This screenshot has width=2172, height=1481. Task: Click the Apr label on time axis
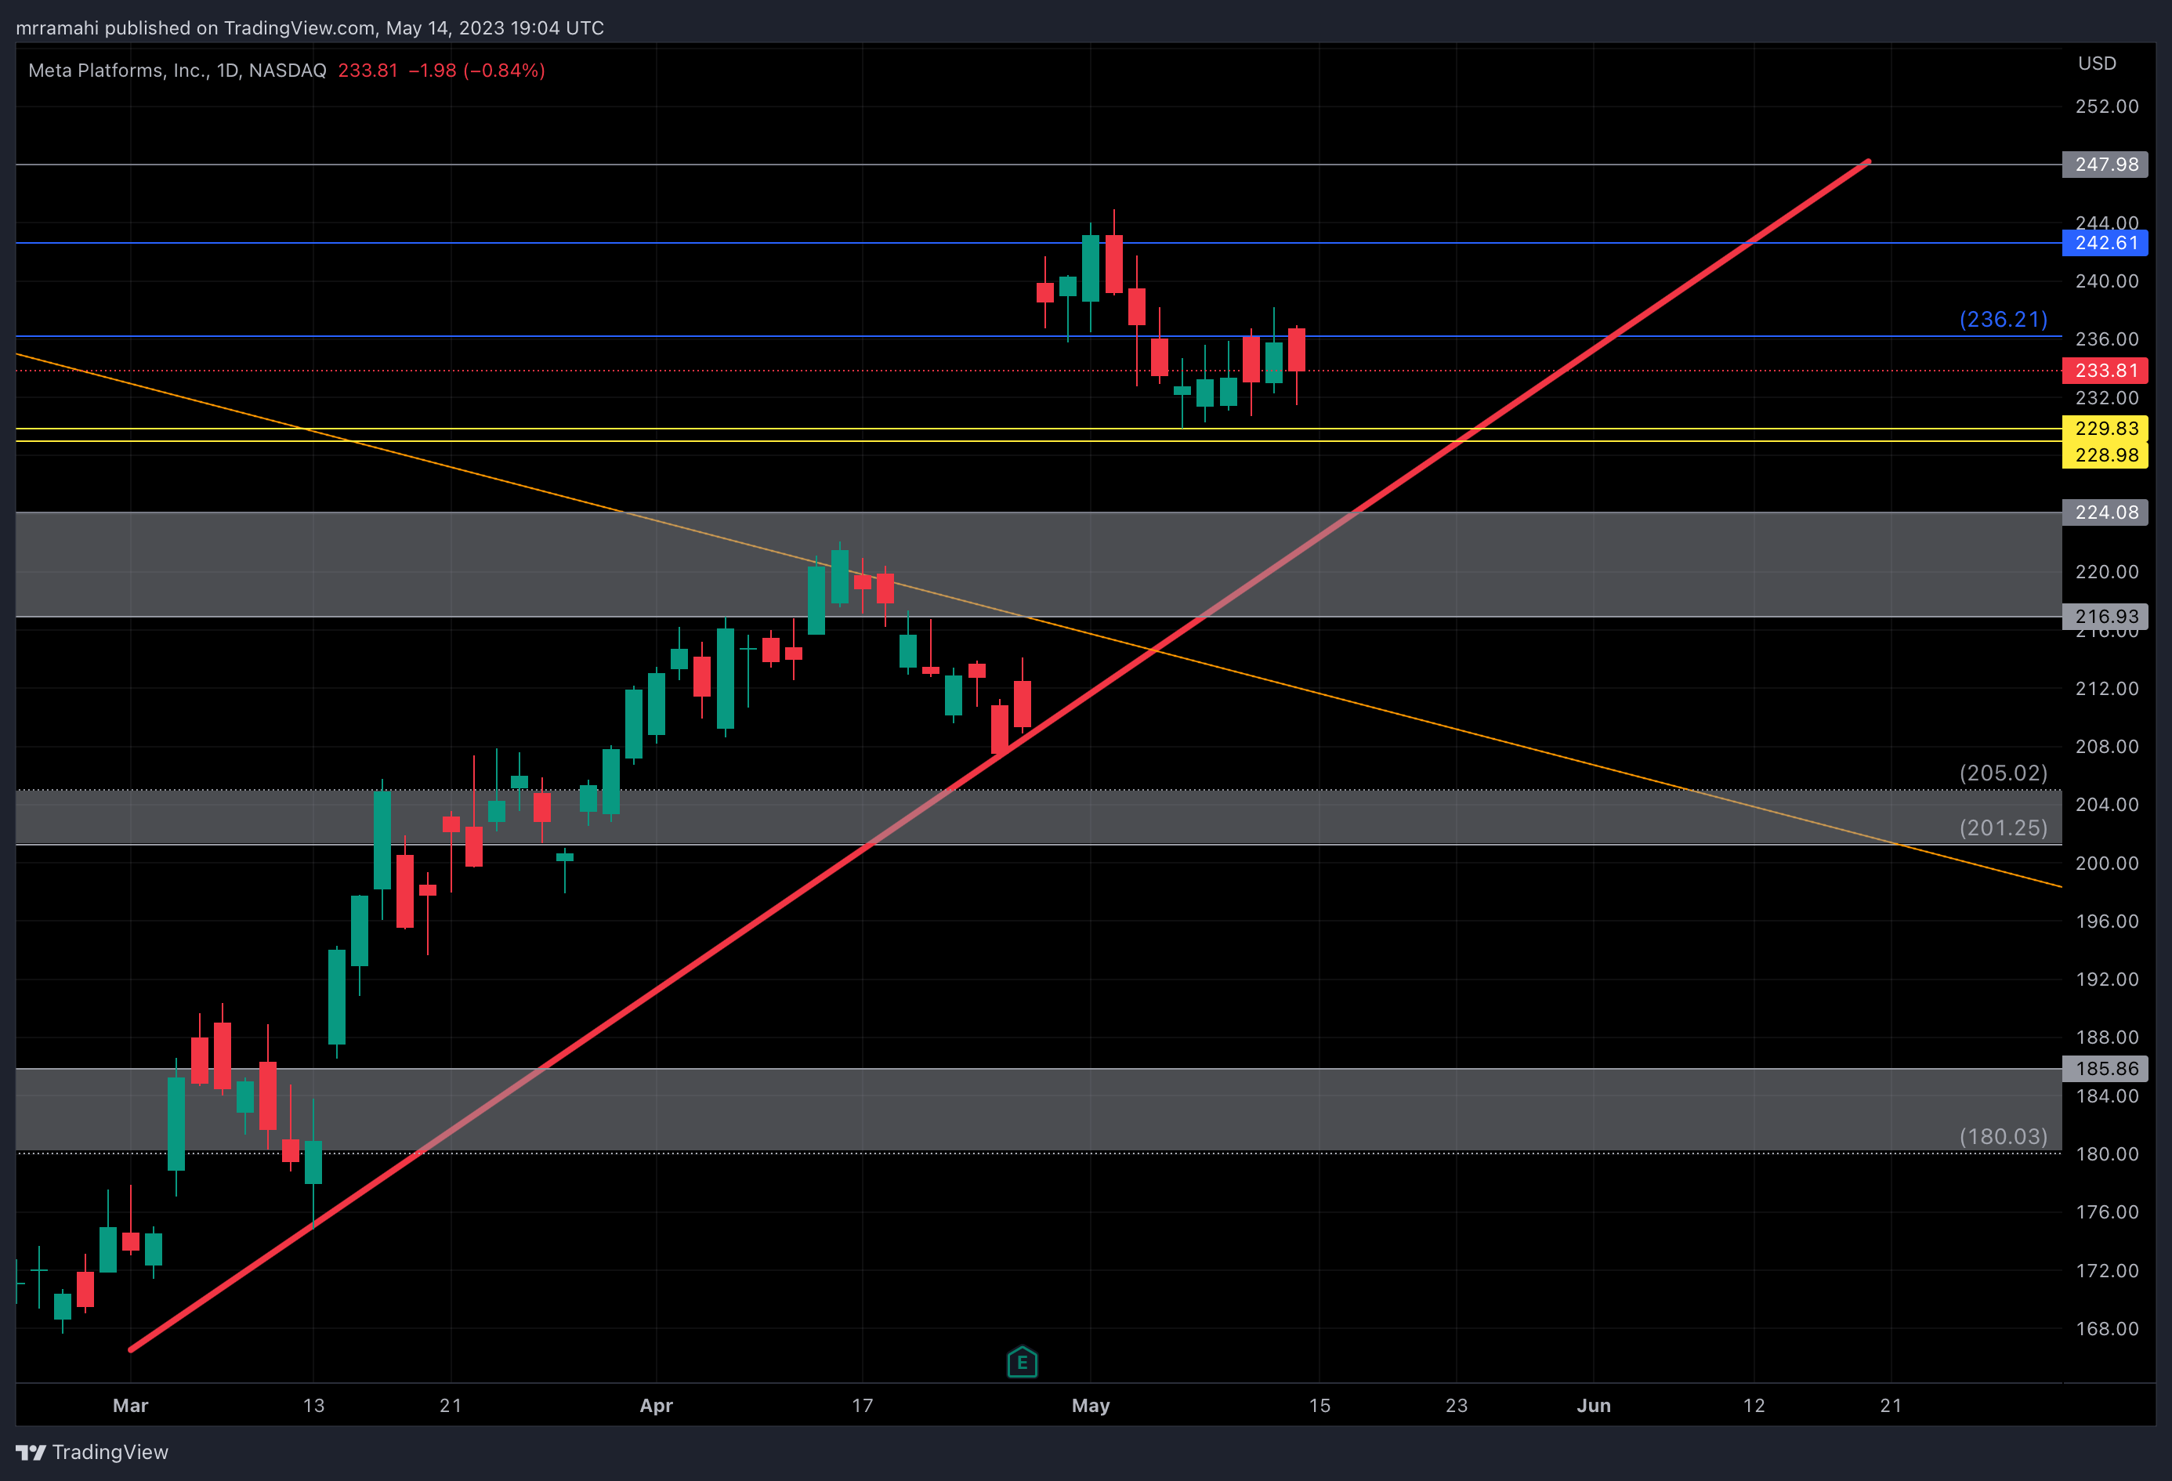coord(655,1405)
